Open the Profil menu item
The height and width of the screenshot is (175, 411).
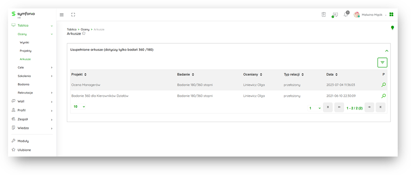(21, 110)
